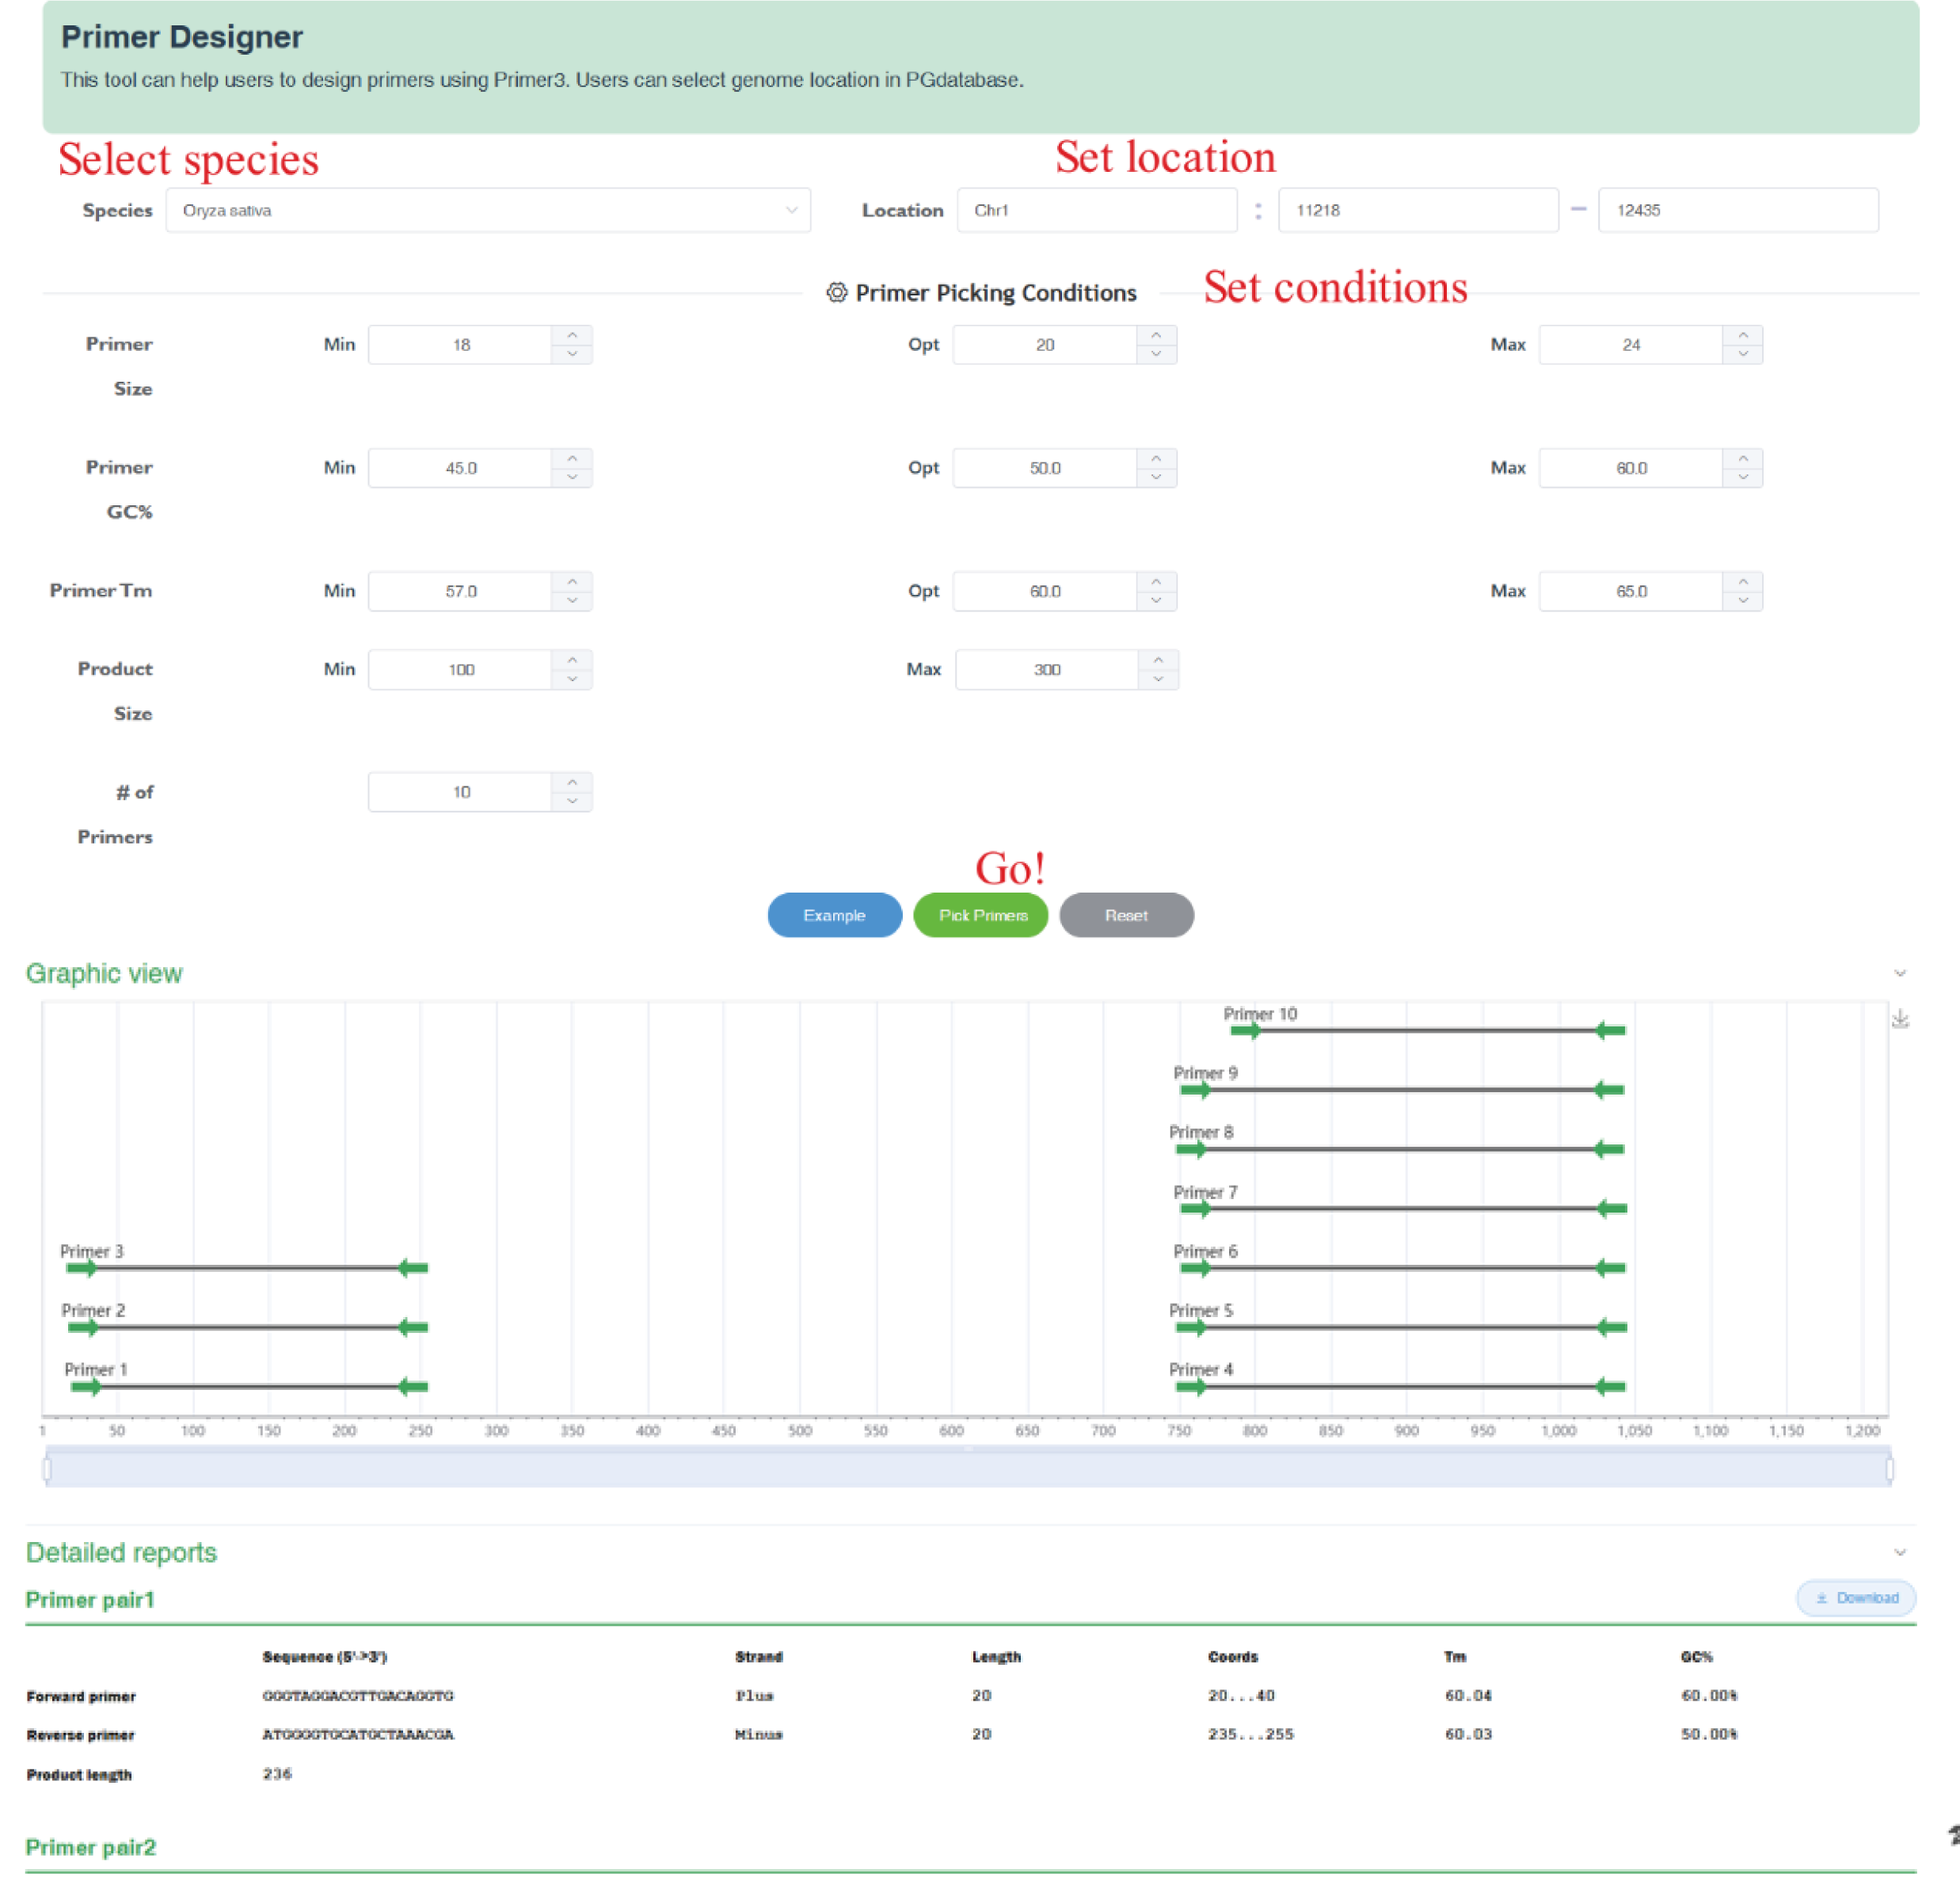This screenshot has width=1960, height=1881.
Task: Increase Product Size Max value
Action: [x=1158, y=660]
